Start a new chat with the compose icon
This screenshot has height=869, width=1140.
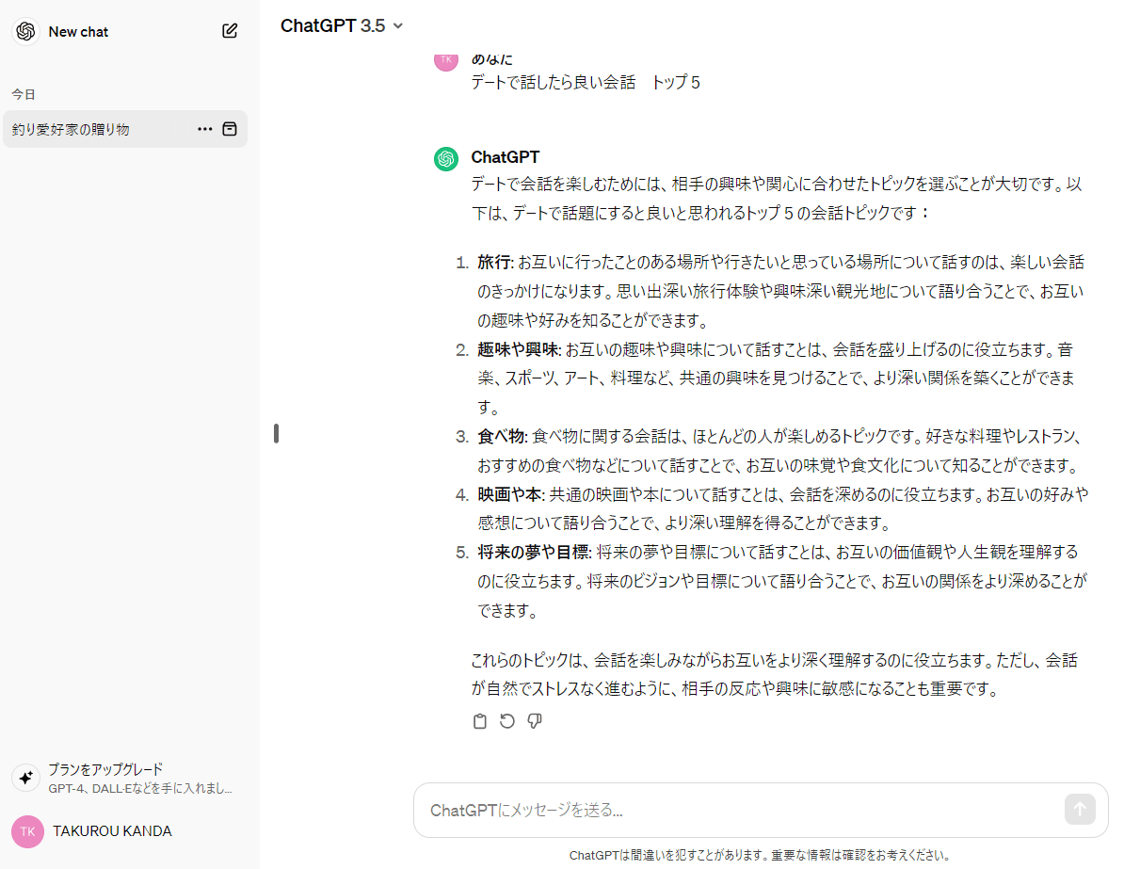[230, 31]
